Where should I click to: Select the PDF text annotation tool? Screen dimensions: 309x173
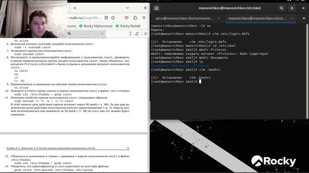tap(130, 34)
